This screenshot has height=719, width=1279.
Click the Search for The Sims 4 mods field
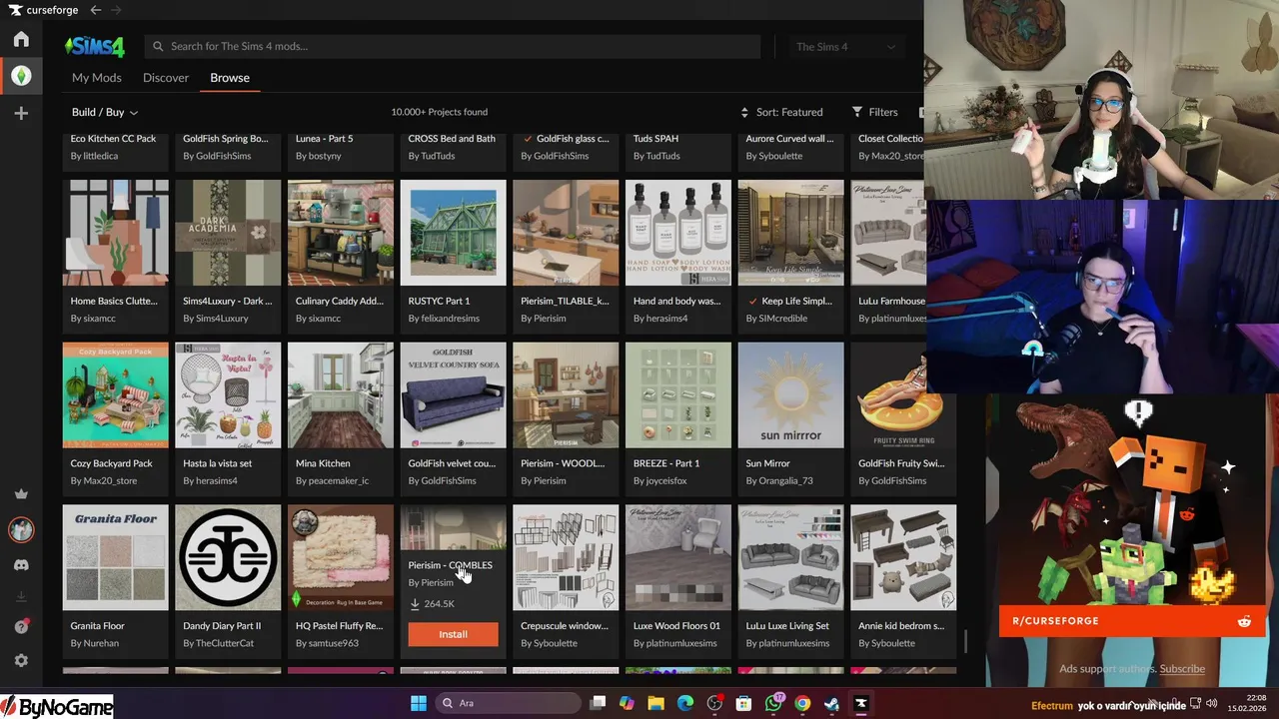click(x=453, y=46)
